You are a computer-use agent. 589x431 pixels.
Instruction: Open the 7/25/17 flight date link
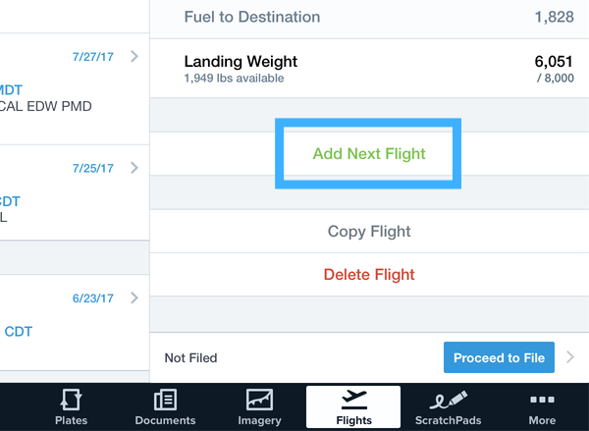coord(93,168)
